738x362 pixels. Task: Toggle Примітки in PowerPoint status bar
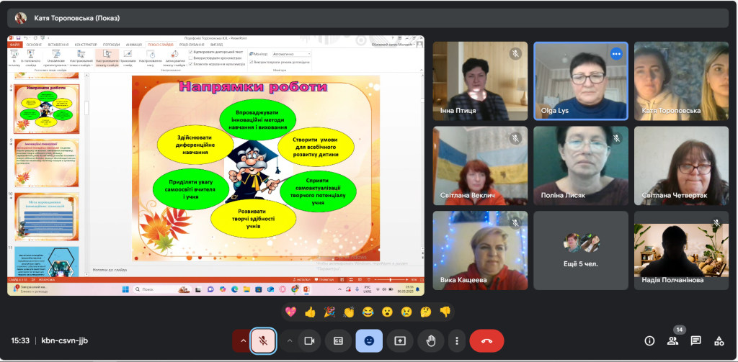click(324, 280)
